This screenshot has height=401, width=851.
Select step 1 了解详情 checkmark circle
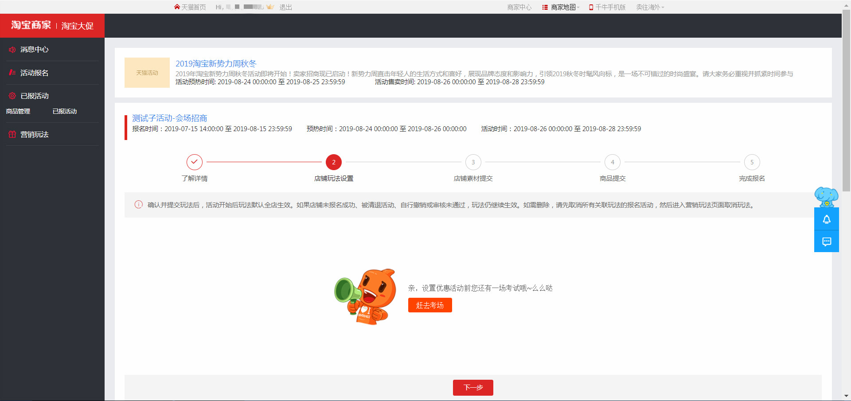(195, 162)
